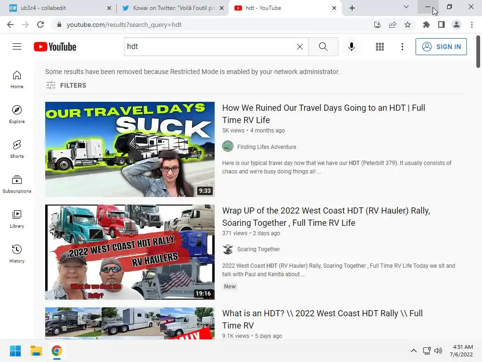Share this page via address bar icon
The height and width of the screenshot is (362, 482).
pos(393,25)
